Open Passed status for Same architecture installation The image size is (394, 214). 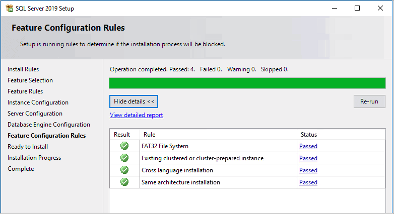[x=308, y=182]
